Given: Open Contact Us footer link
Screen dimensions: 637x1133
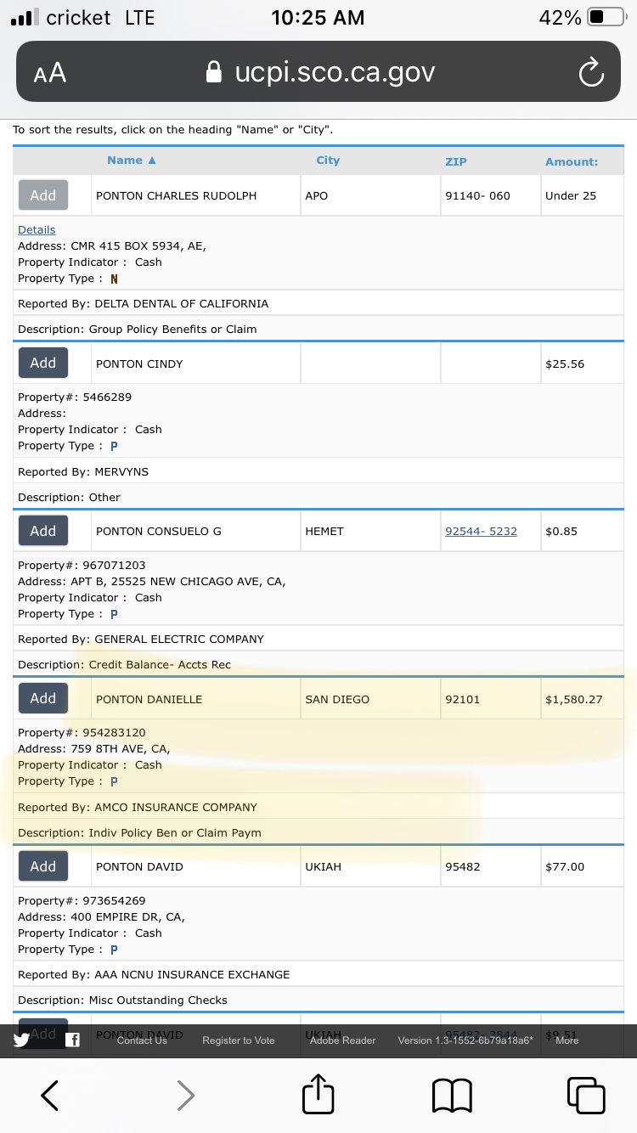Looking at the screenshot, I should coord(142,1040).
